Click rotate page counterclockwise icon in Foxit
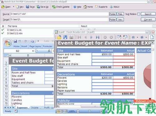 125,37
